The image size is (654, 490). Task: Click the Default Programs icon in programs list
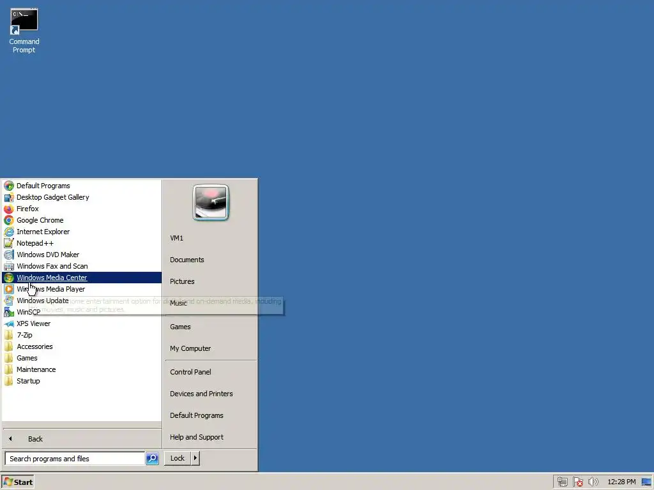pos(9,186)
